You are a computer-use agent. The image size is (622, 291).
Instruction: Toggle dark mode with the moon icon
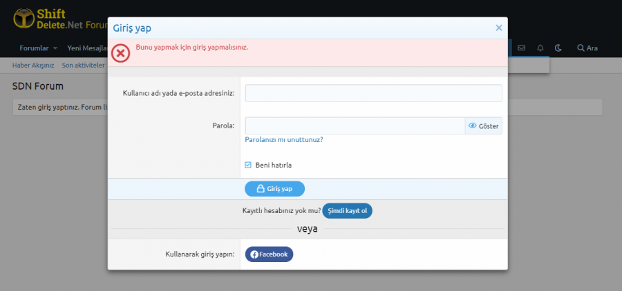click(x=558, y=48)
